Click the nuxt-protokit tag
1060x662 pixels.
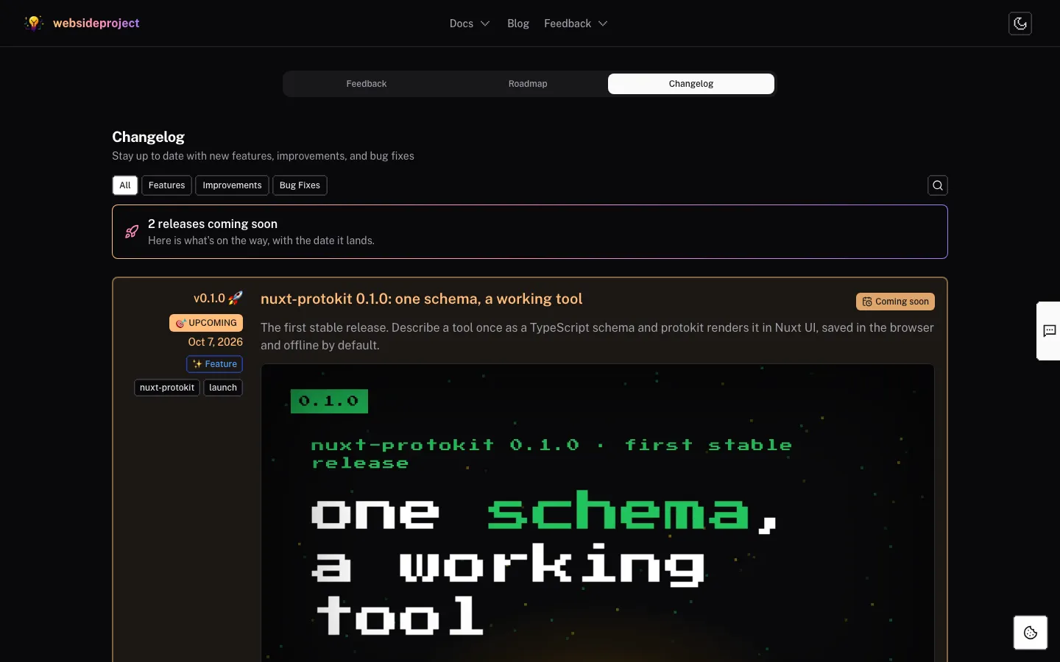[167, 388]
